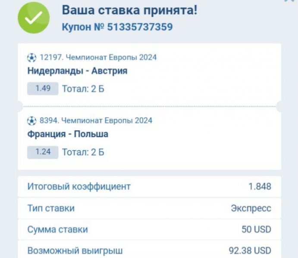Click the 'Итоговый коэффициент' row label
Screen dimensions: 298x258
(x=79, y=187)
